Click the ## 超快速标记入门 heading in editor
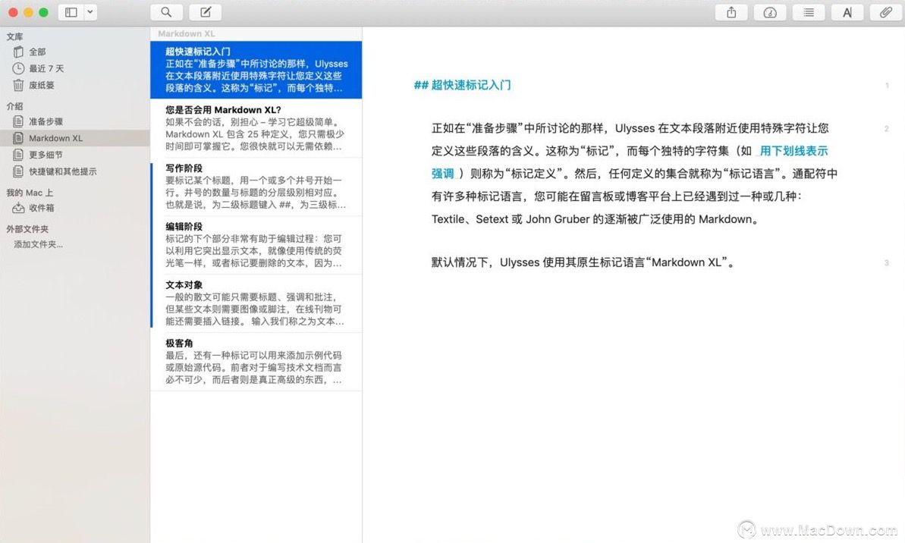 [462, 85]
